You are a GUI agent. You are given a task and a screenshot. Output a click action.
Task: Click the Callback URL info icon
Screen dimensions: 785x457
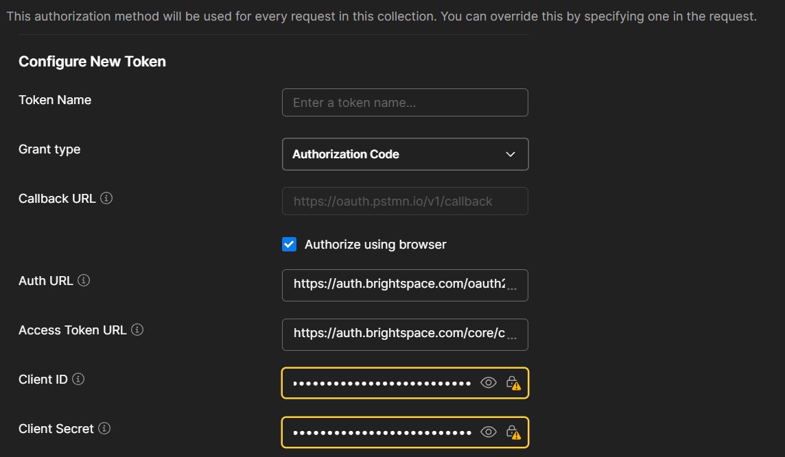click(106, 199)
